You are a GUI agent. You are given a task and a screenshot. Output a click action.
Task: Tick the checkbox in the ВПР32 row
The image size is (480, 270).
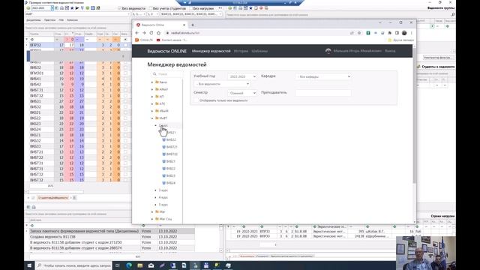click(x=125, y=45)
